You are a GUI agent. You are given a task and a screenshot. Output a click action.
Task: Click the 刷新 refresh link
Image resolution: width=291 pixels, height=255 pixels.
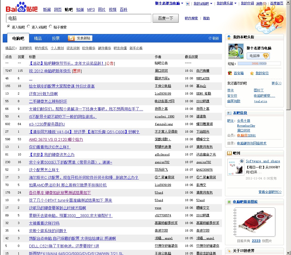[215, 38]
